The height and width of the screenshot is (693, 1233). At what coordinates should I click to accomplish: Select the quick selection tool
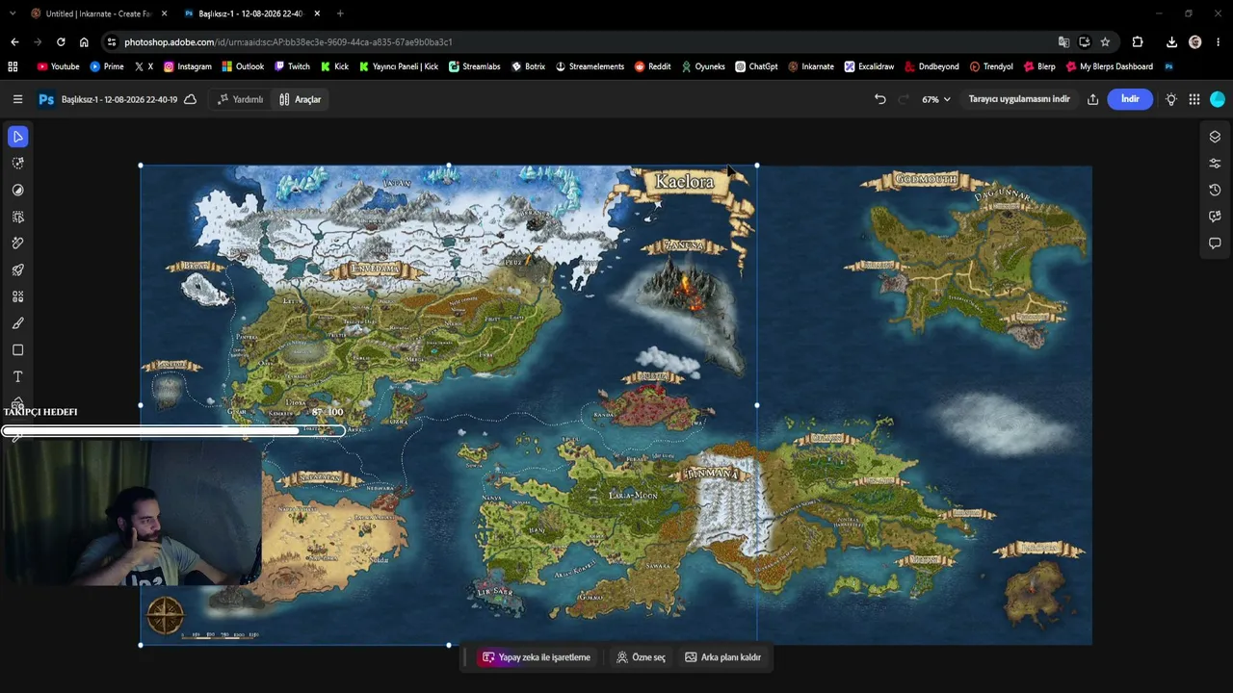click(17, 164)
